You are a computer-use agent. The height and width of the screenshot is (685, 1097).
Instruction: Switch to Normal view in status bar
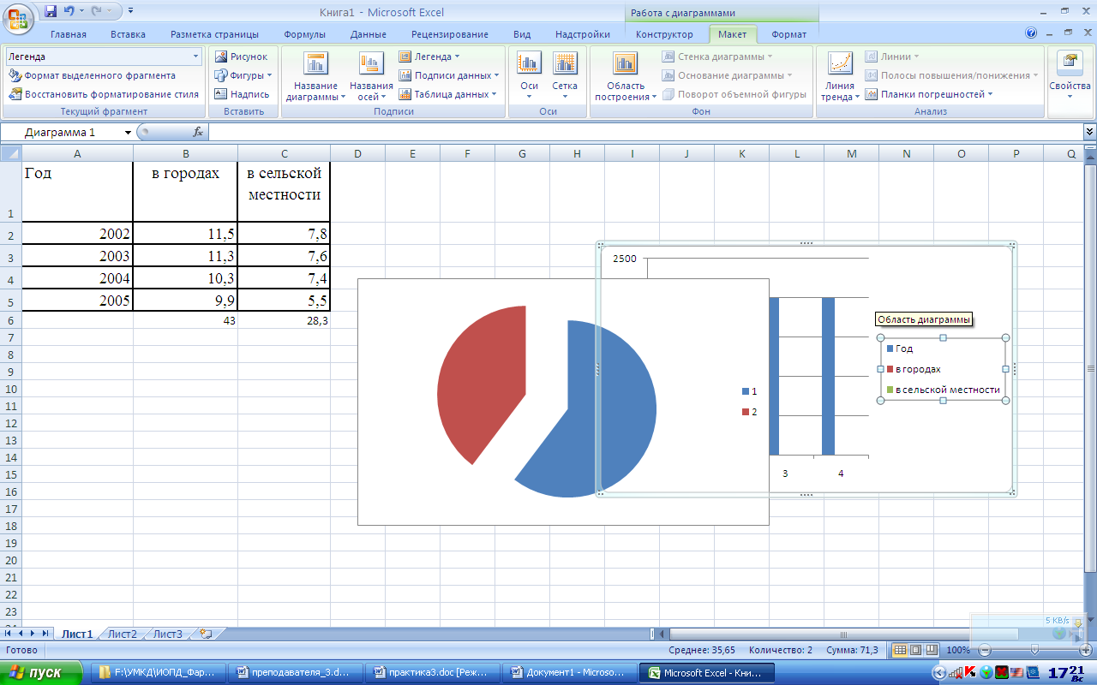click(x=900, y=651)
